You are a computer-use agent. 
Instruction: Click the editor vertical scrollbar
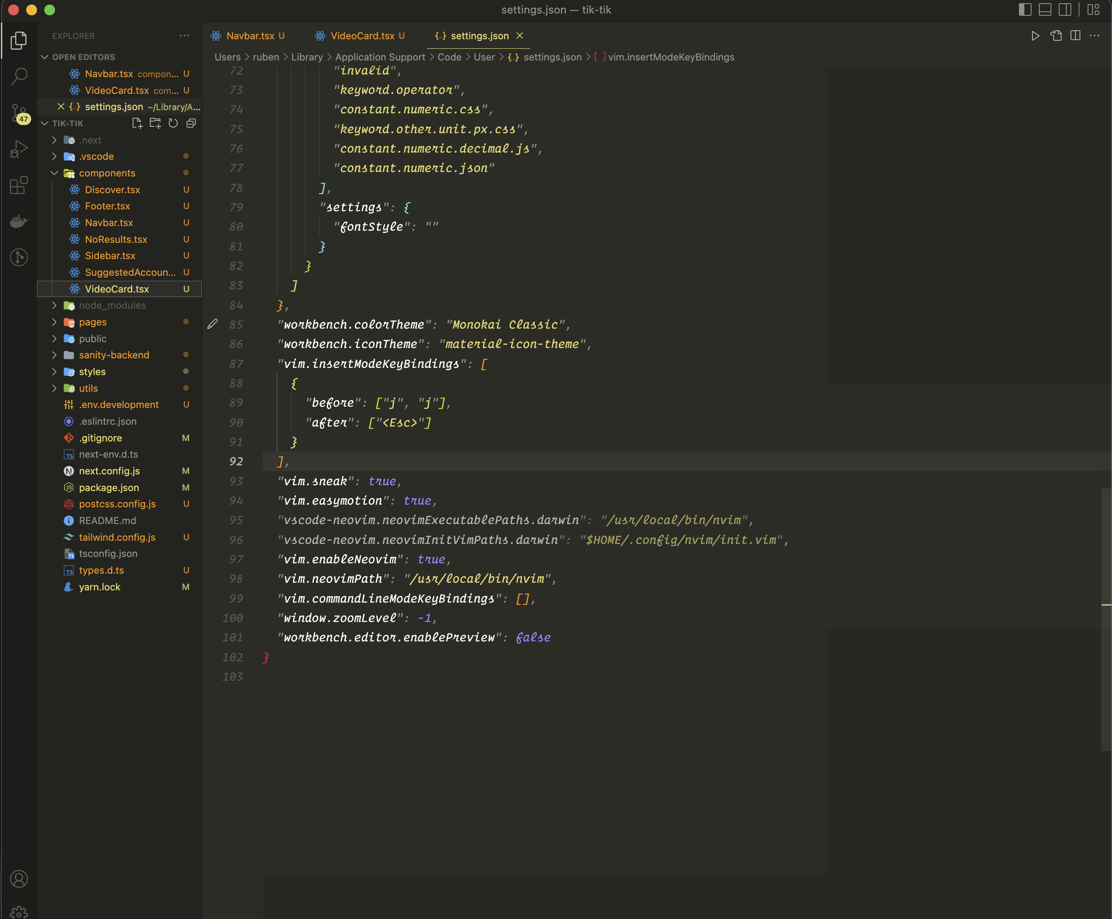(x=1106, y=619)
